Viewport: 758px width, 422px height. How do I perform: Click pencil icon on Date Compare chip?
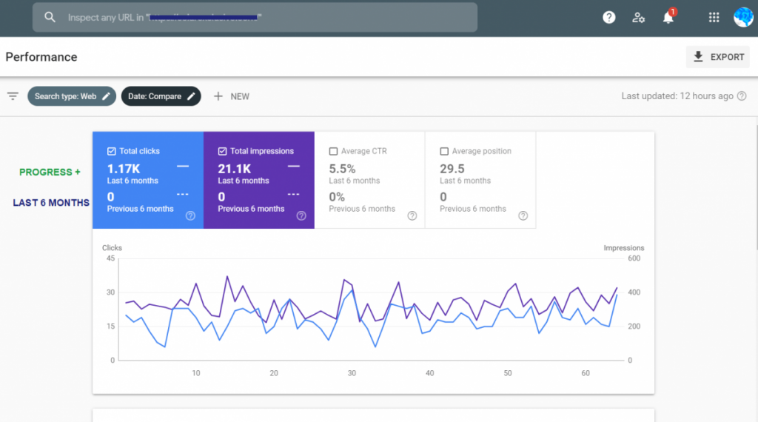[192, 96]
